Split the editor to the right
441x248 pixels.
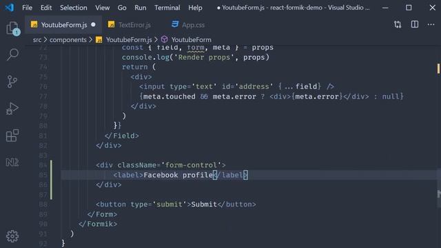pos(415,25)
